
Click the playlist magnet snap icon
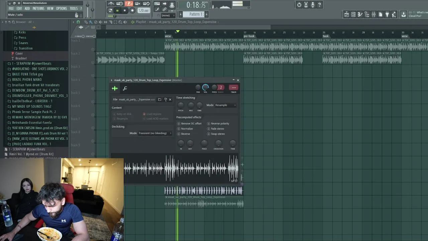[79, 22]
